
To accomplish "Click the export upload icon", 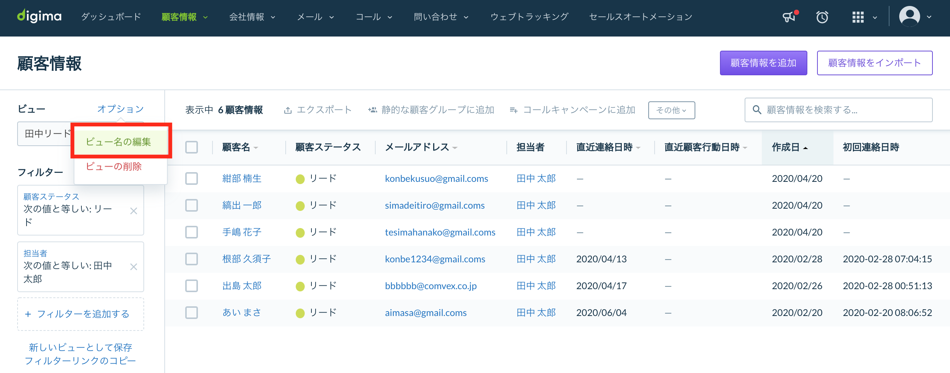I will tap(288, 110).
